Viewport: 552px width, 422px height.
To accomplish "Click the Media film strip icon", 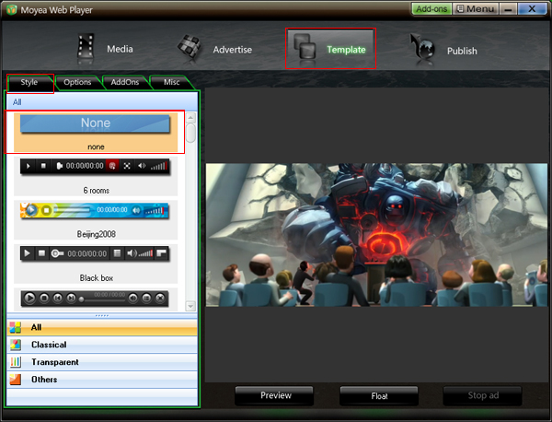I will pyautogui.click(x=86, y=47).
